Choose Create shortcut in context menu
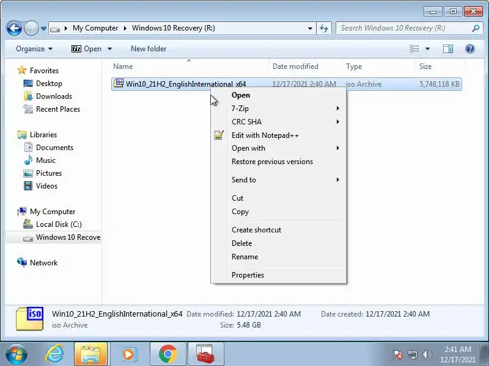This screenshot has height=366, width=489. [x=278, y=230]
